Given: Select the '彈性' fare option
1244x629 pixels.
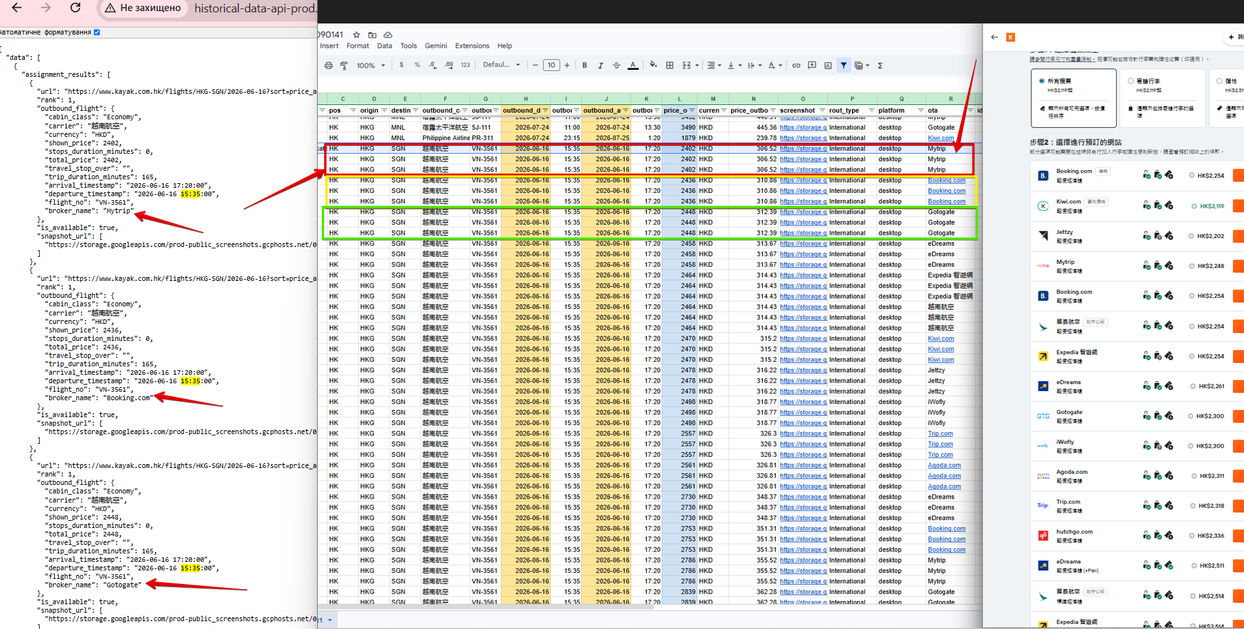Looking at the screenshot, I should pyautogui.click(x=1228, y=98).
